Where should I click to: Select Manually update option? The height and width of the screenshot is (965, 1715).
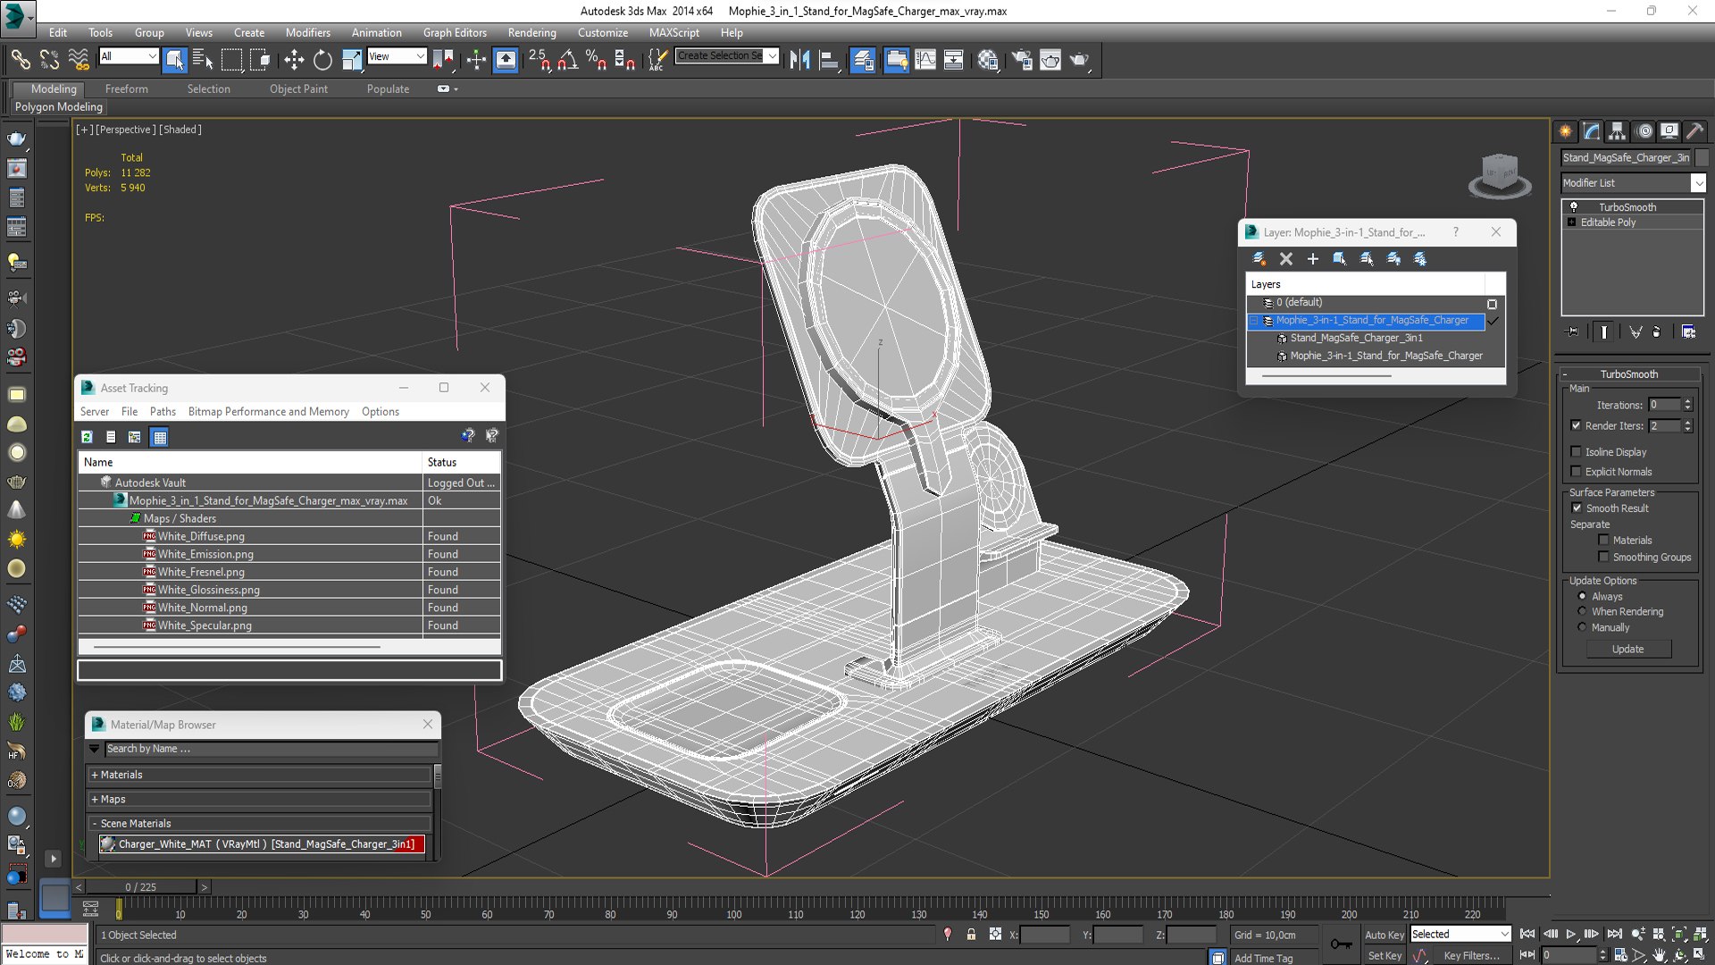coord(1582,627)
